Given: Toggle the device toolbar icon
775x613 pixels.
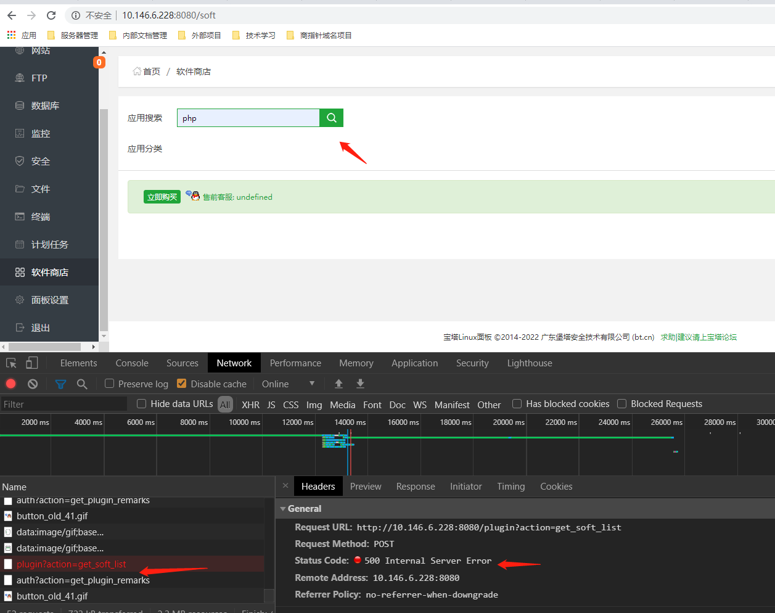Looking at the screenshot, I should [x=31, y=363].
